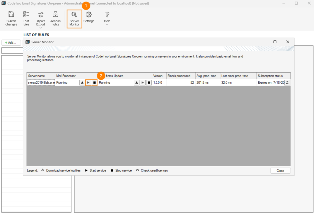Stop the Mail Processor service

94,83
